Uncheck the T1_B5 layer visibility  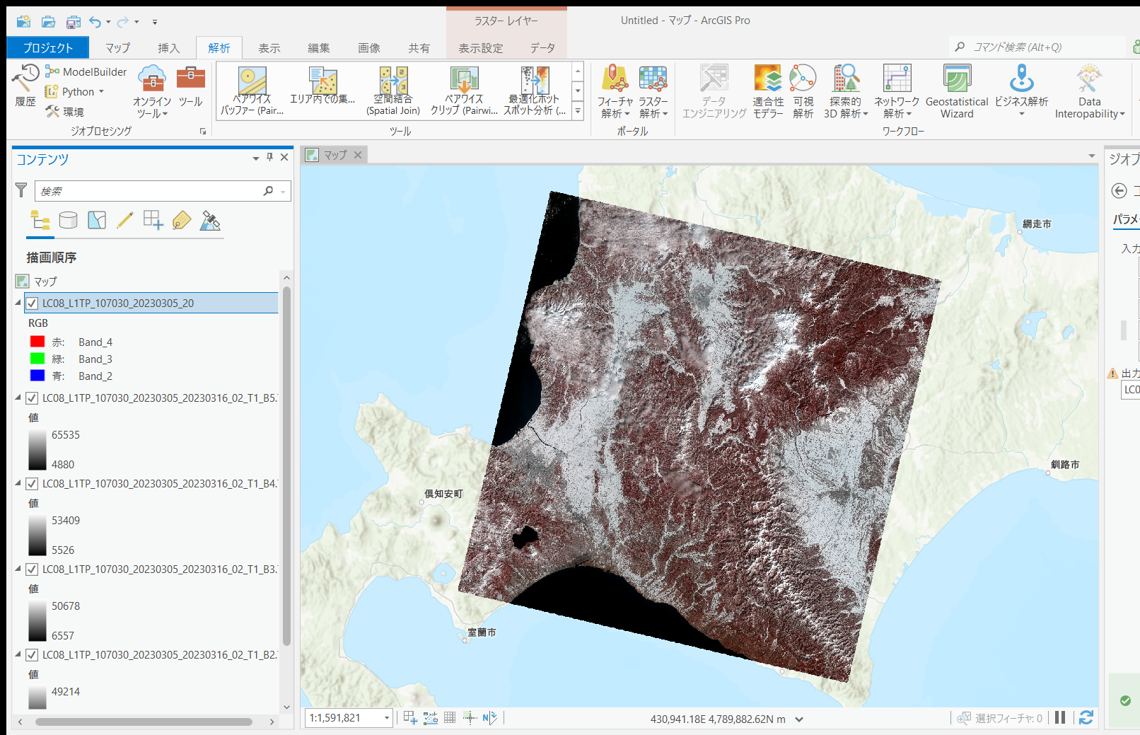click(31, 398)
